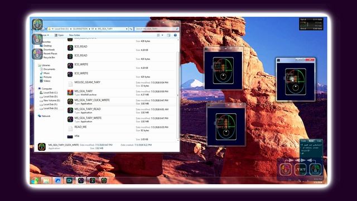357x201 pixels.
Task: Select the vita file icon
Action: [70, 137]
